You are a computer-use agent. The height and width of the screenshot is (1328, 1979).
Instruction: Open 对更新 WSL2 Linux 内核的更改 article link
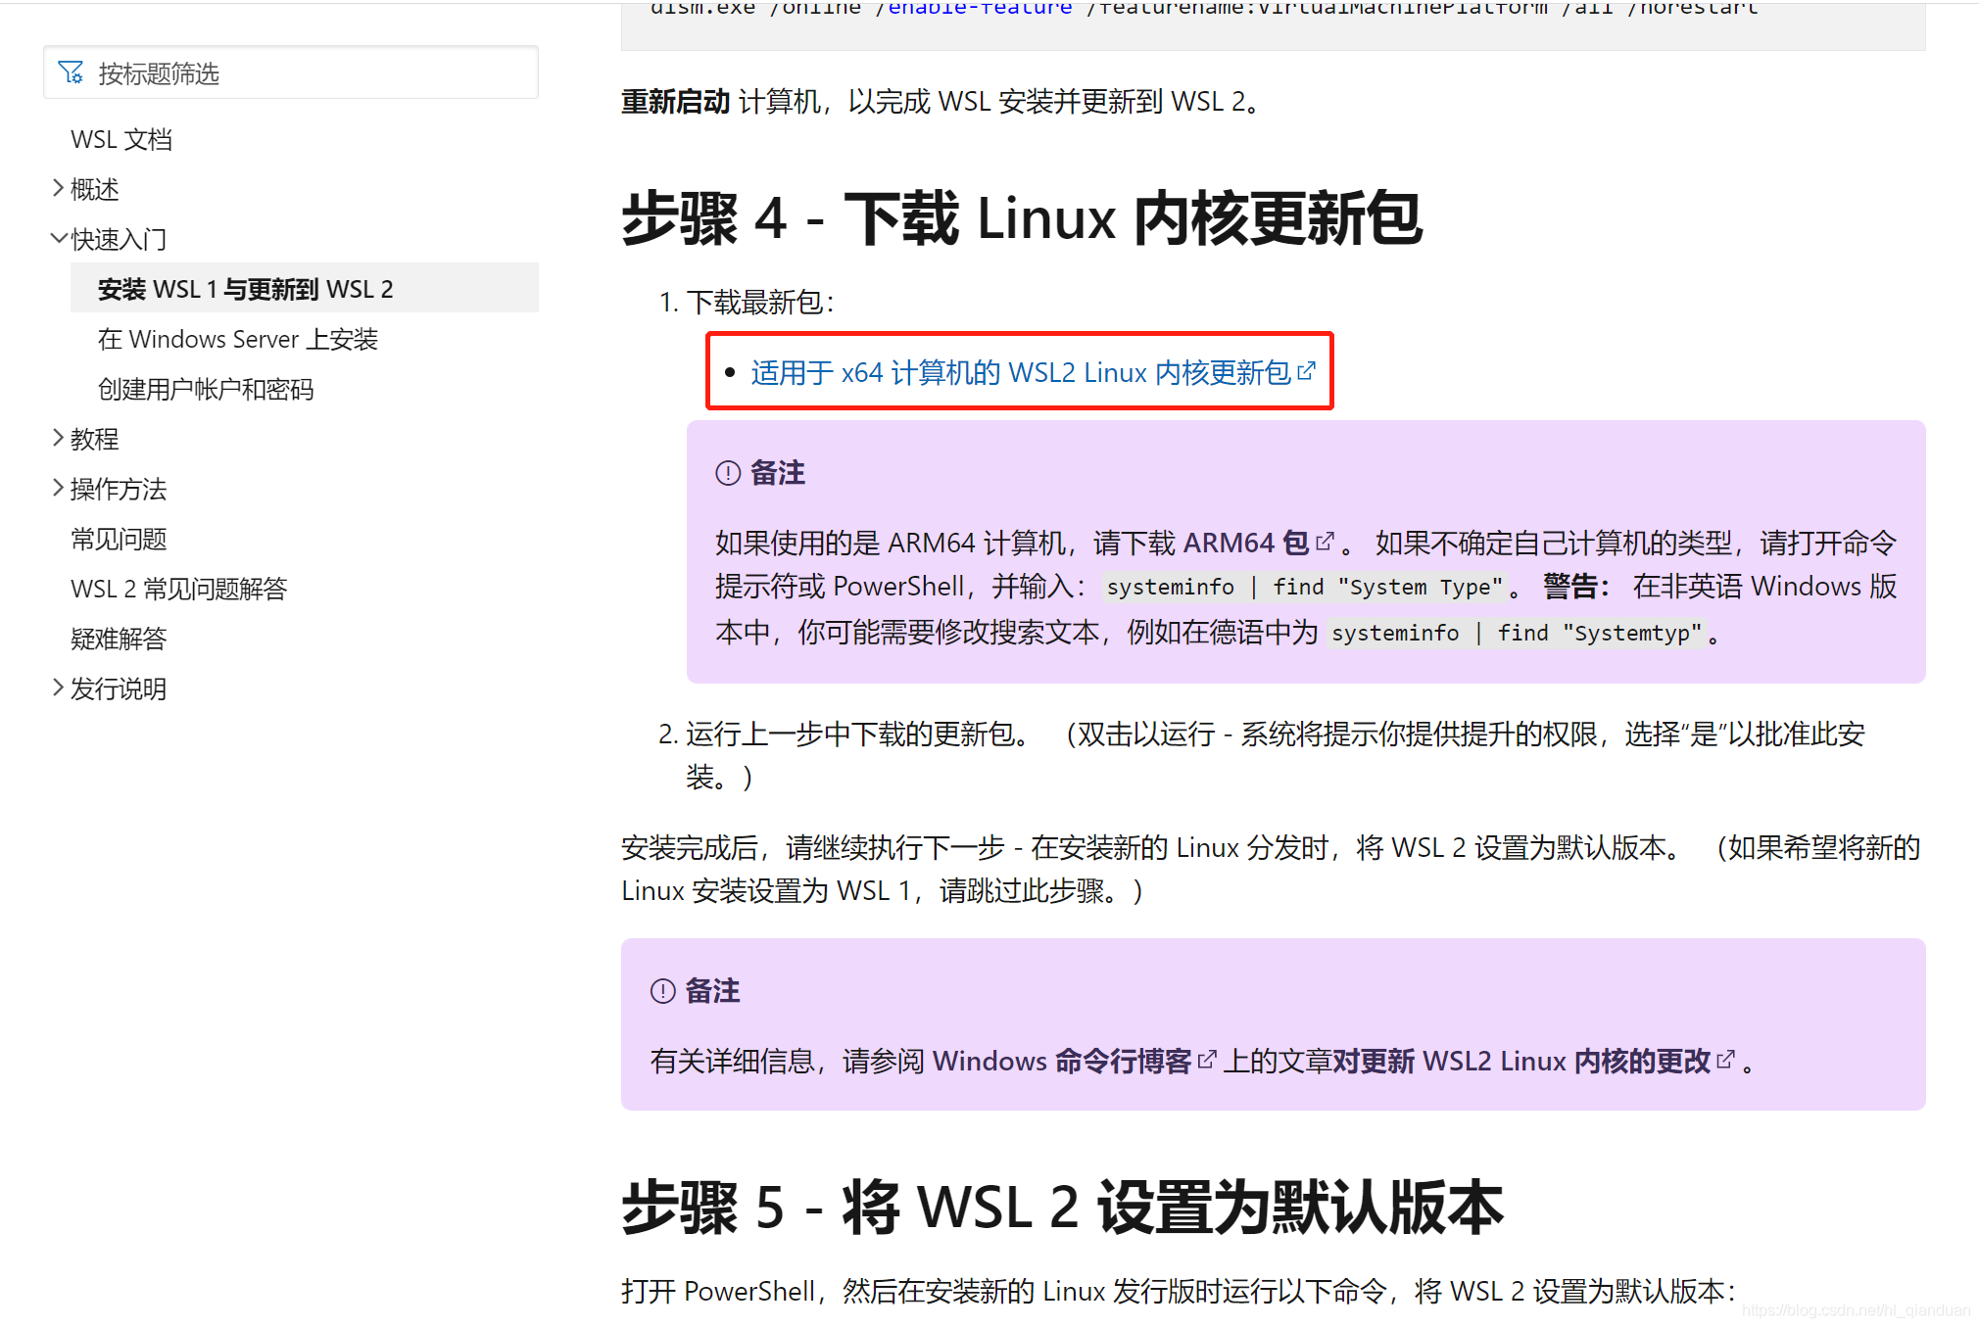pos(1521,1061)
